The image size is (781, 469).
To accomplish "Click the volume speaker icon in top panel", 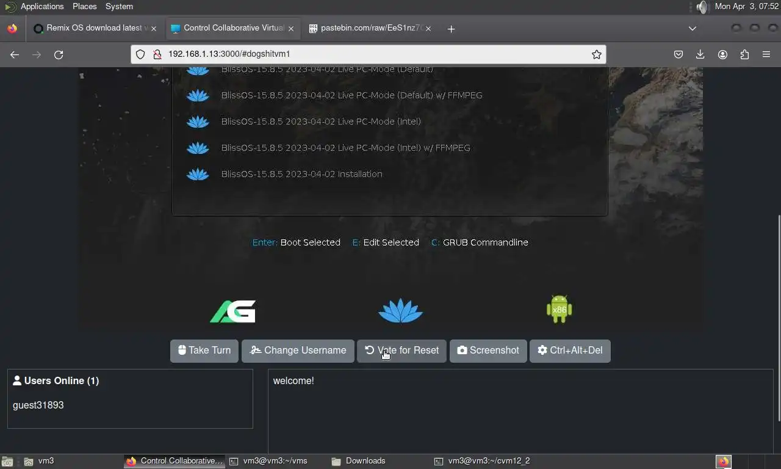I will pyautogui.click(x=702, y=7).
